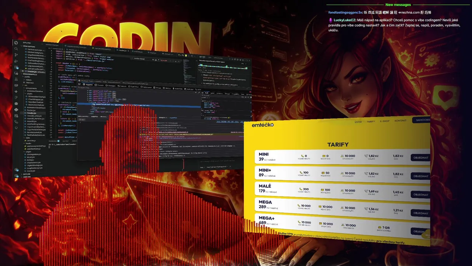The width and height of the screenshot is (472, 266).
Task: Click the Run button in DevTools console
Action: coord(82,120)
